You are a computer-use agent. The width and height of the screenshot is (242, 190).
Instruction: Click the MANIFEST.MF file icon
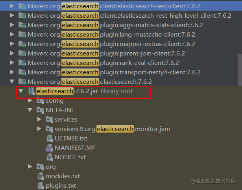tap(50, 148)
